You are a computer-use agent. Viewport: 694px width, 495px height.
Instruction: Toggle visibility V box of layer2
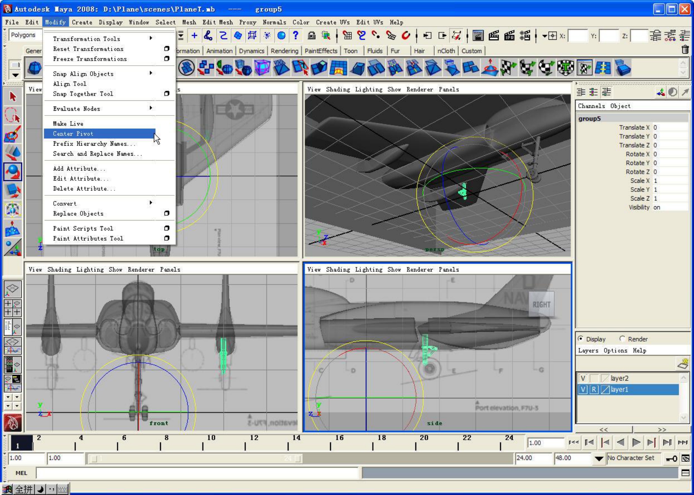click(x=583, y=378)
